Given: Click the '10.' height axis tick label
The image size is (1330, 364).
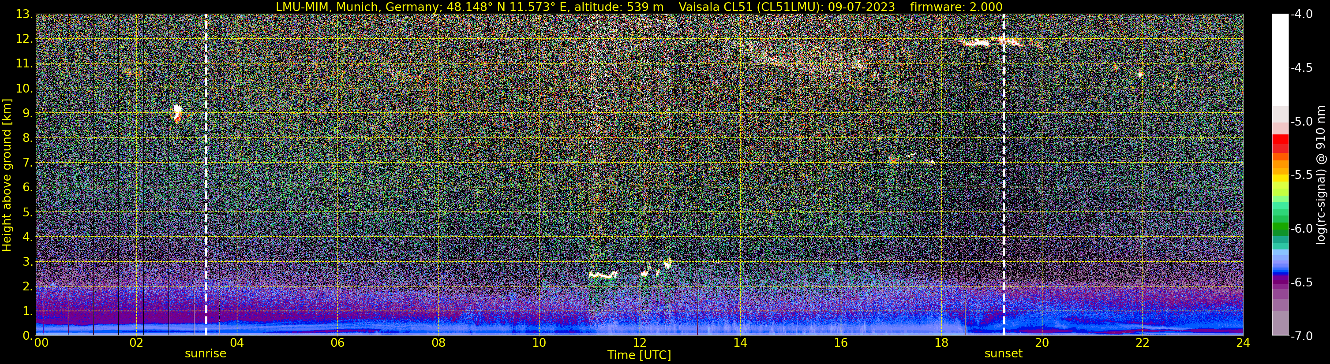Looking at the screenshot, I should (24, 89).
